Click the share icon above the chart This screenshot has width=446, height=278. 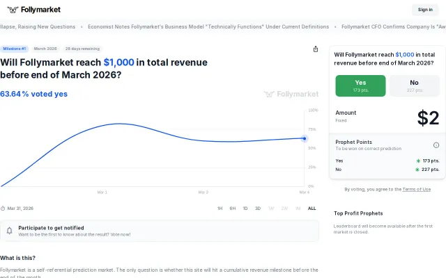point(316,49)
